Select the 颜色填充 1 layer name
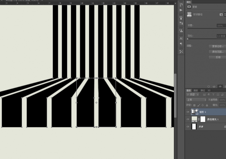226x159 pixels. coord(213,119)
